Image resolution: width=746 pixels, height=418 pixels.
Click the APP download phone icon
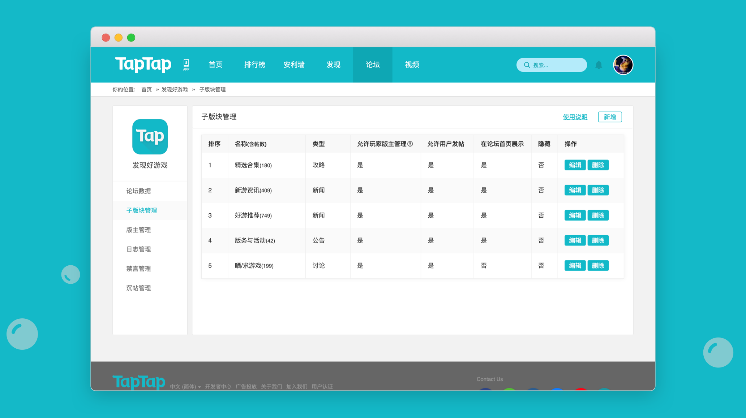[186, 65]
